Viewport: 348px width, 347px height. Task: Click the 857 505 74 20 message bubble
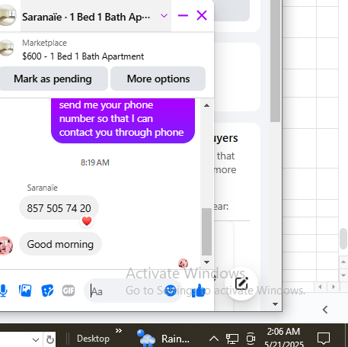click(59, 207)
